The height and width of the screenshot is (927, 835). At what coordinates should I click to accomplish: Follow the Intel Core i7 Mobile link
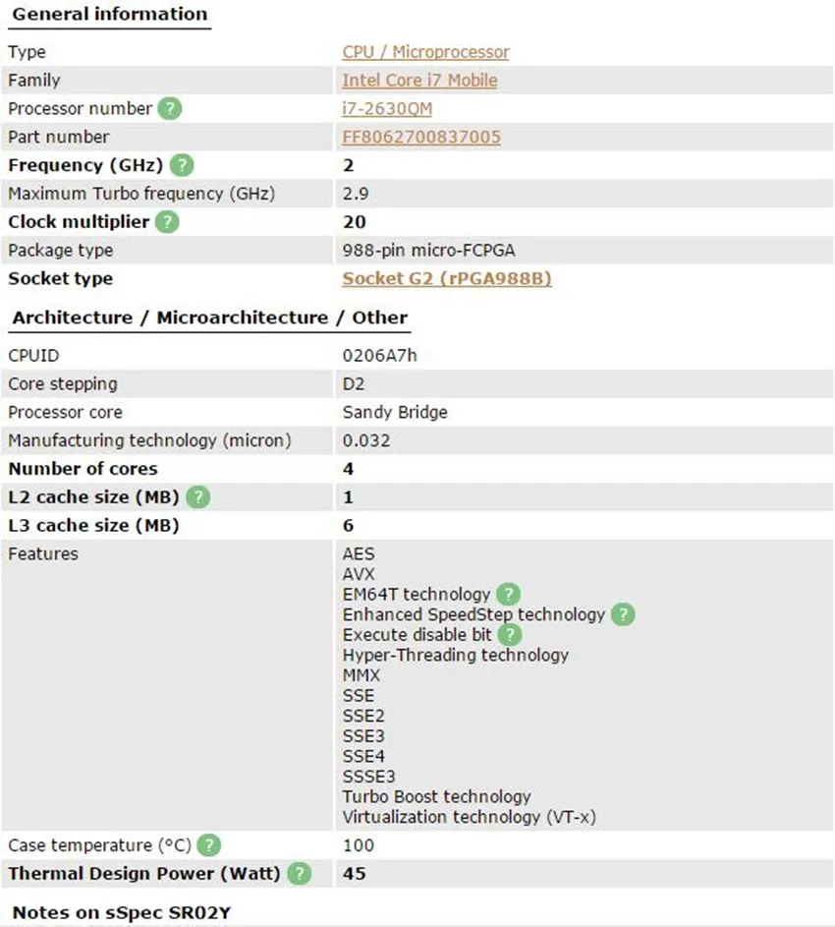pyautogui.click(x=419, y=81)
